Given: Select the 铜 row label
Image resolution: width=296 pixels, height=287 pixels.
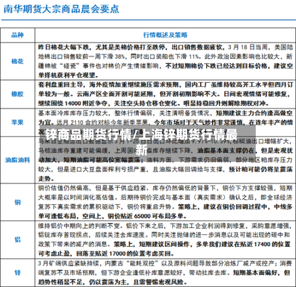Looking at the screenshot, I should click(17, 202).
